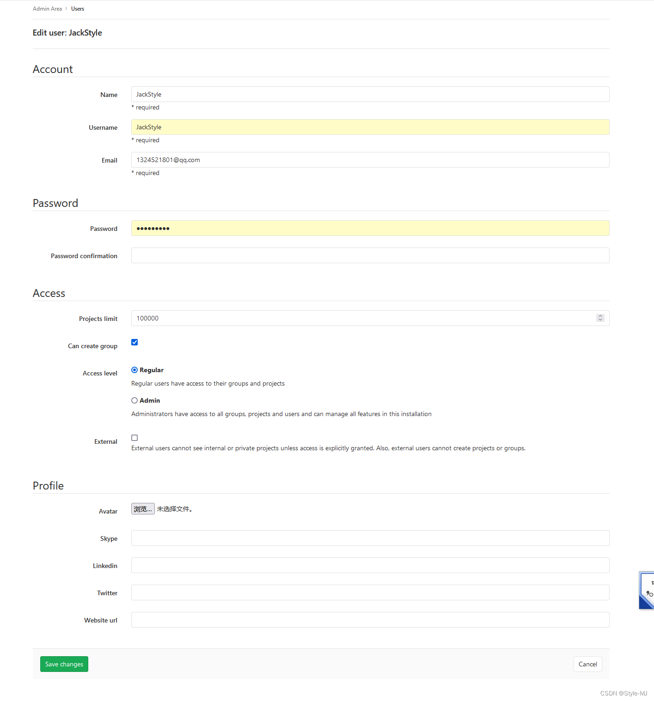Focus the Email address field
The height and width of the screenshot is (701, 654).
[370, 160]
